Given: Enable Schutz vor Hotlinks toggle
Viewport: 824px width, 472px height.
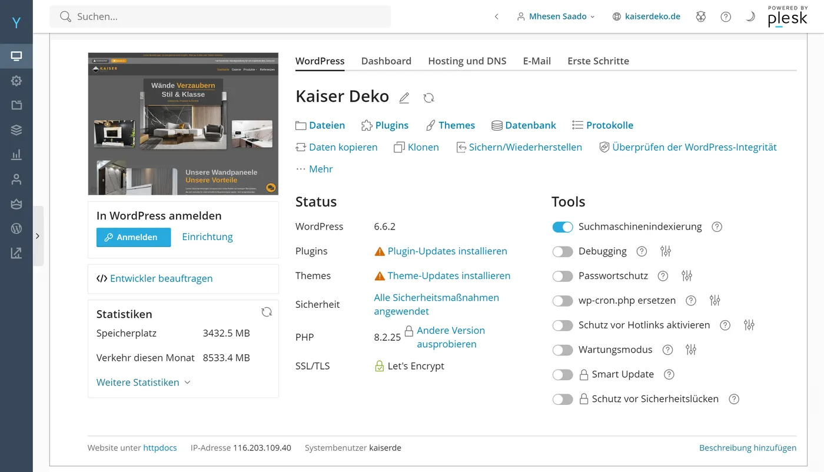Looking at the screenshot, I should pos(563,325).
